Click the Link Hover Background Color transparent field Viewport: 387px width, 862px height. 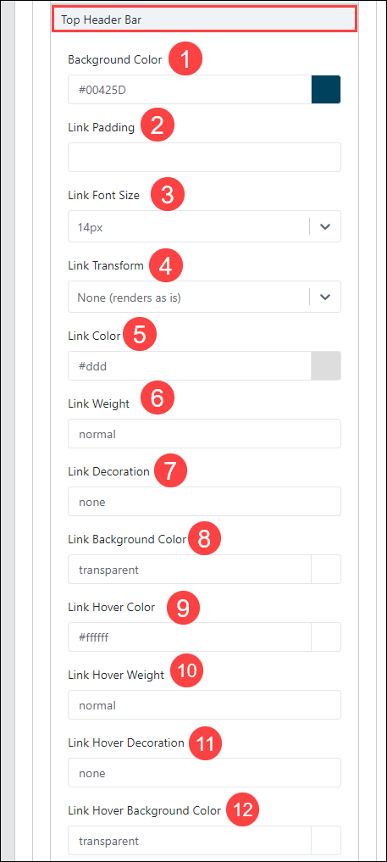click(190, 841)
